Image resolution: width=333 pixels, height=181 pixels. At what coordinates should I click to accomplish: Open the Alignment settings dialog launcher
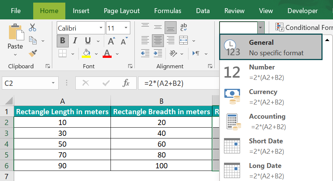pyautogui.click(x=210, y=66)
